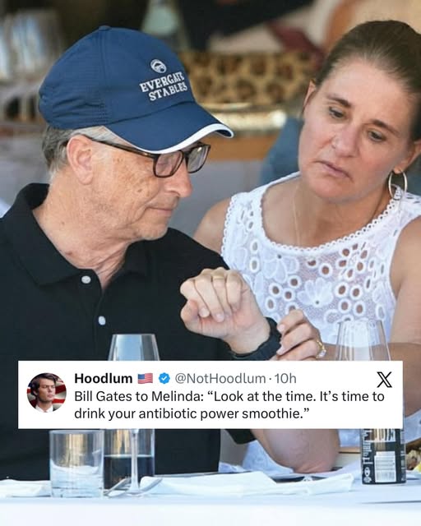Click the folded white napkin on the table
The height and width of the screenshot is (526, 421).
click(x=247, y=484)
